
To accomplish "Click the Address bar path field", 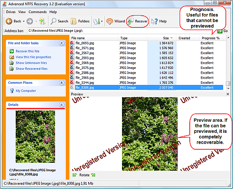I will pyautogui.click(x=122, y=31).
